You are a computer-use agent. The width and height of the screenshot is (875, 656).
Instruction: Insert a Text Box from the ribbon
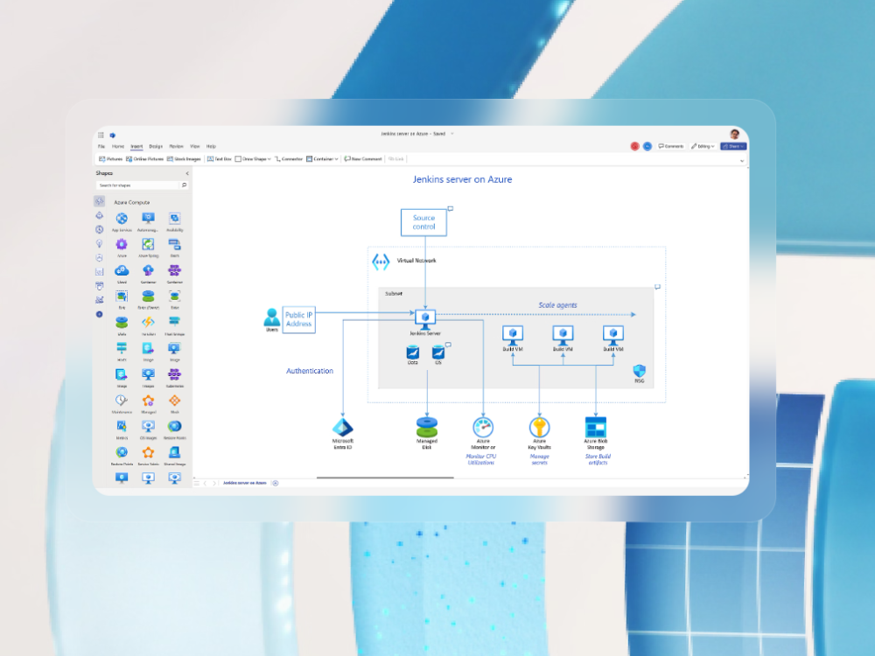(x=221, y=158)
